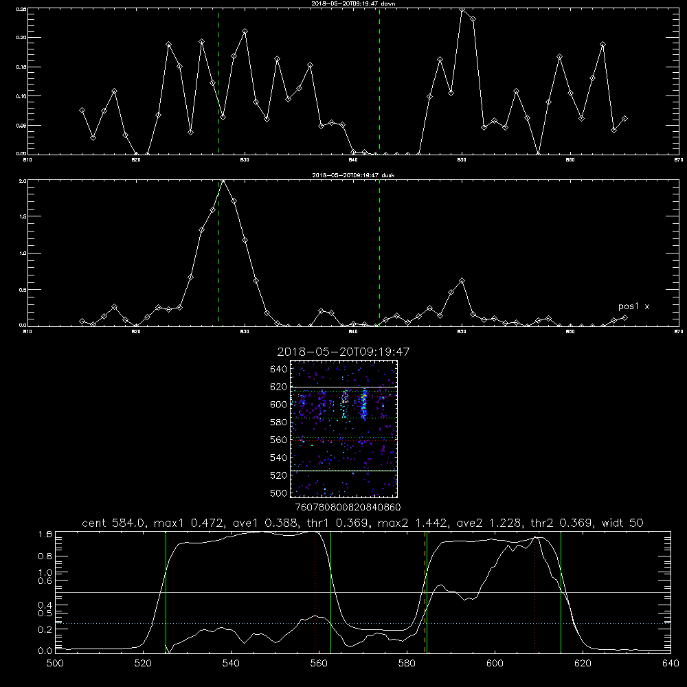Click the 600 x-axis label of bottom plot
687x687 pixels.
click(495, 664)
